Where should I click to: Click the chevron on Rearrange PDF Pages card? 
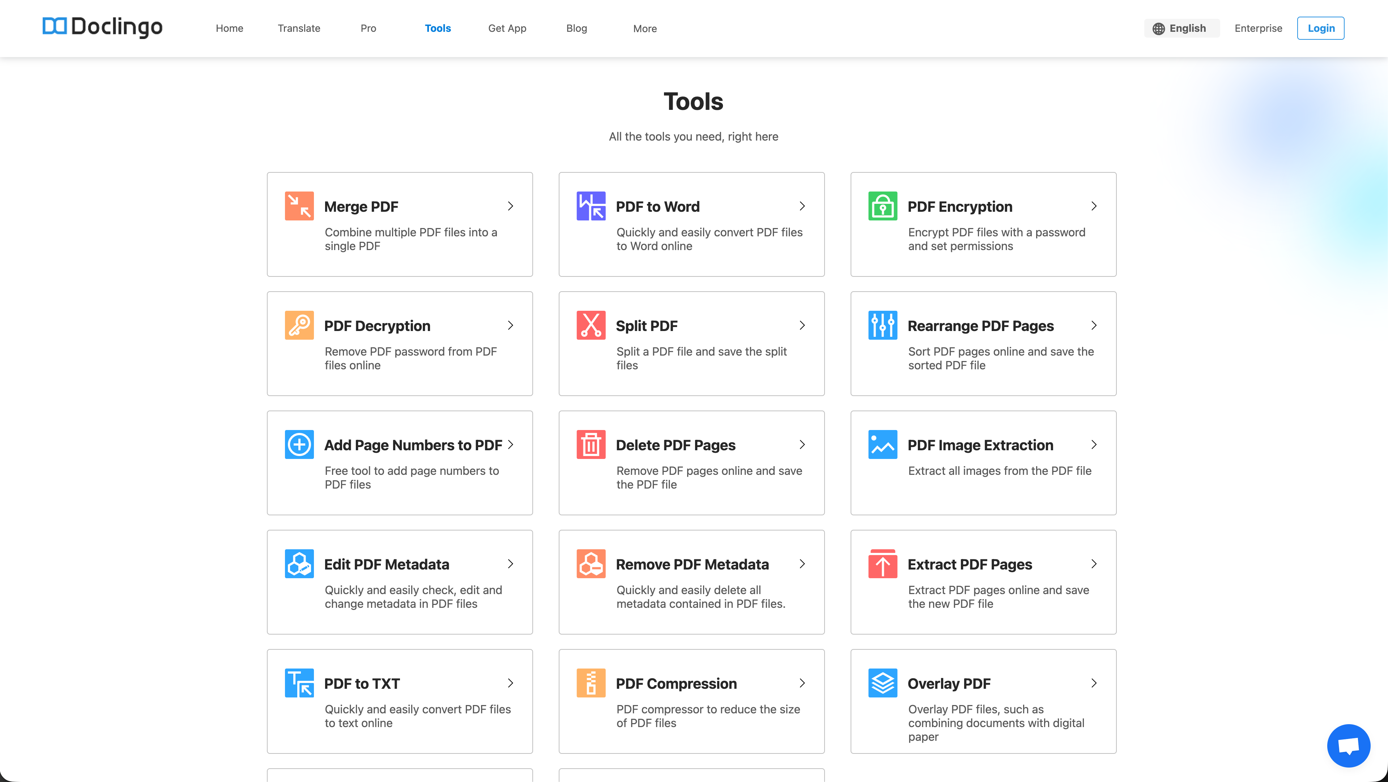(1094, 325)
